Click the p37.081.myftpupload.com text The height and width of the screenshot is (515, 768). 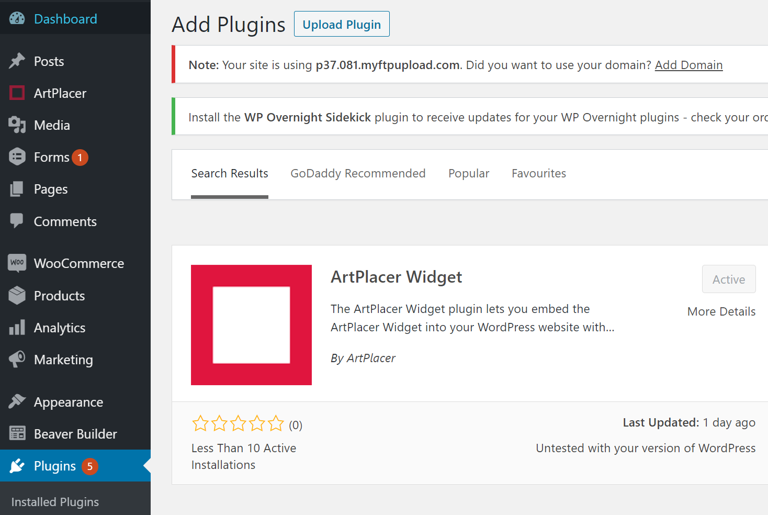click(x=388, y=65)
